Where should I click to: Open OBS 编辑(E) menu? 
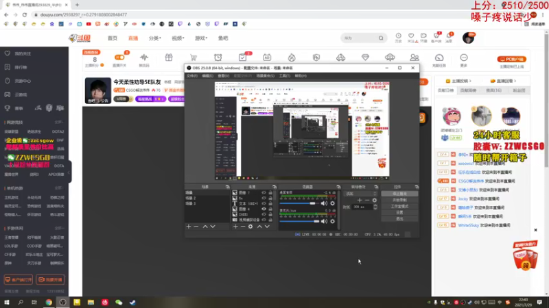coord(208,76)
